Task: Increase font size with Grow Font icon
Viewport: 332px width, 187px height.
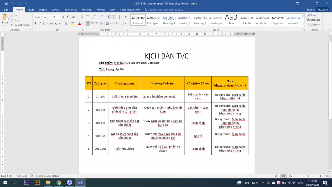Action: tap(64, 17)
